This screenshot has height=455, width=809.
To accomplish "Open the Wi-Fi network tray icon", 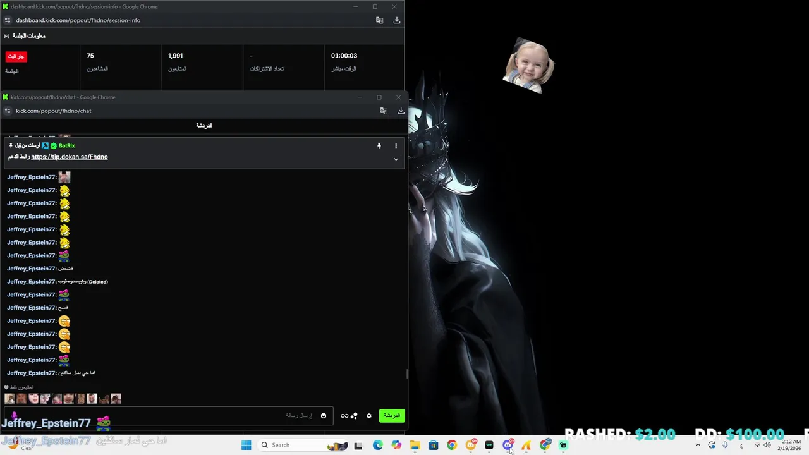I will [757, 445].
